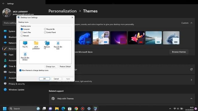Check the Control Panel checkbox
Screen dimensions: 198x111
[x=45, y=32]
